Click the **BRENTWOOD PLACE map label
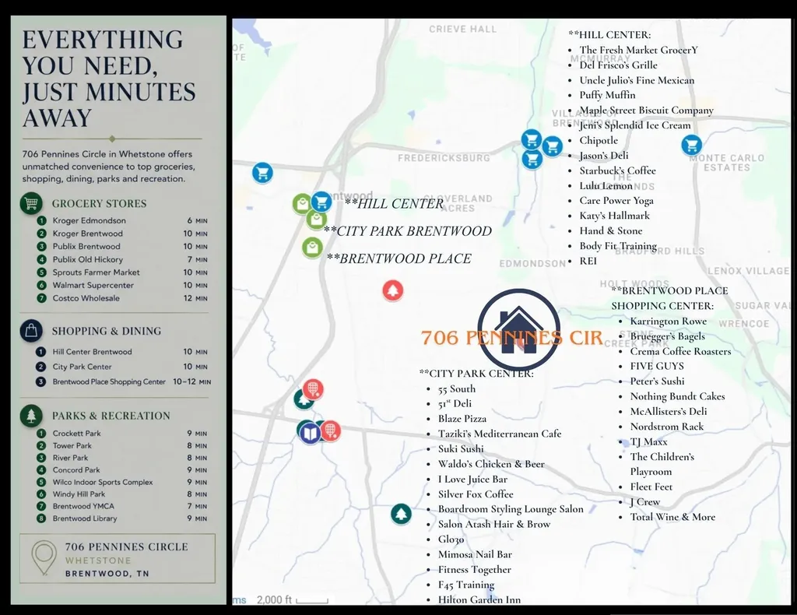The height and width of the screenshot is (615, 797). point(399,258)
